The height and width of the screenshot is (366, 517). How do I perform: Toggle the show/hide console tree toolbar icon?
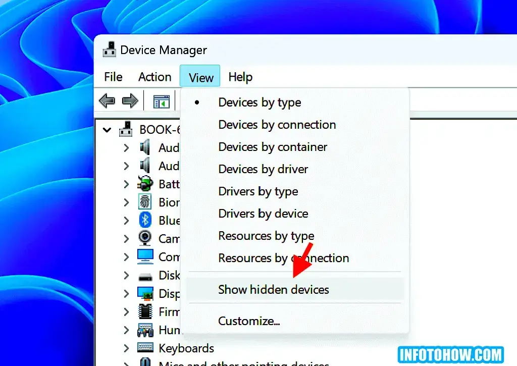click(x=162, y=101)
